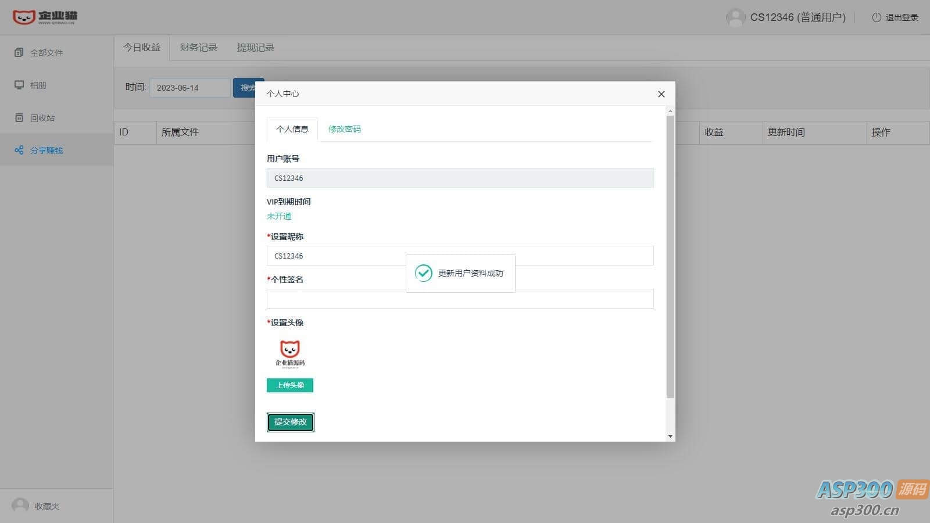Click the 时间 date input field
This screenshot has width=930, height=523.
click(190, 88)
